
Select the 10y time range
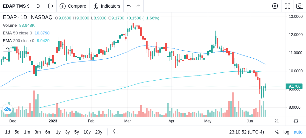[87, 132]
